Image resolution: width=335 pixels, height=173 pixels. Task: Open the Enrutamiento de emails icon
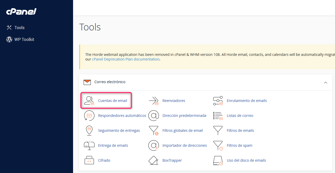[x=218, y=101]
